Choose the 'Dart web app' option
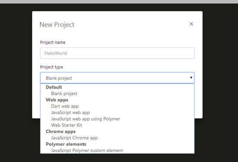This screenshot has width=238, height=162. (x=65, y=106)
